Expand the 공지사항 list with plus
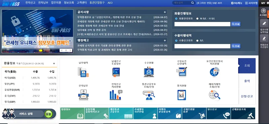The height and width of the screenshot is (124, 269). (x=165, y=12)
